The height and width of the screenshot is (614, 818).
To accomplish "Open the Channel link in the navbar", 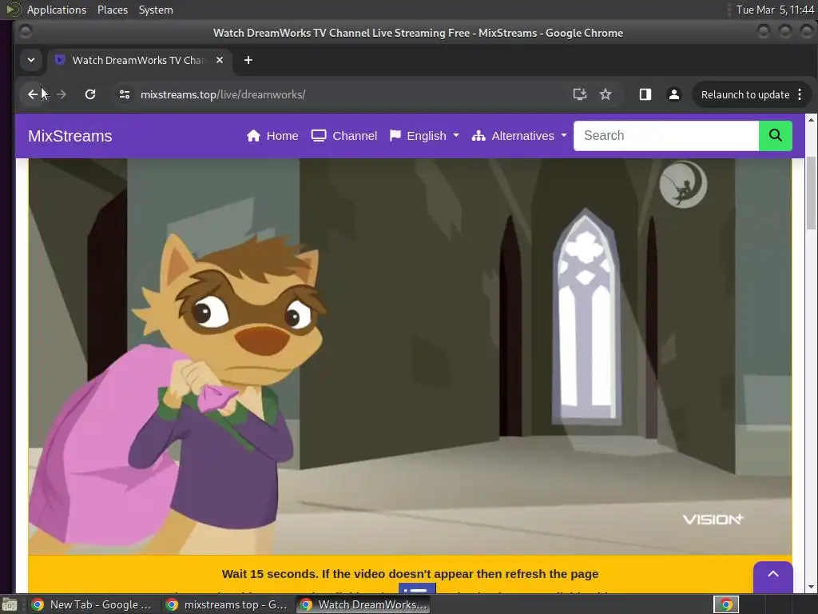I will coord(343,136).
